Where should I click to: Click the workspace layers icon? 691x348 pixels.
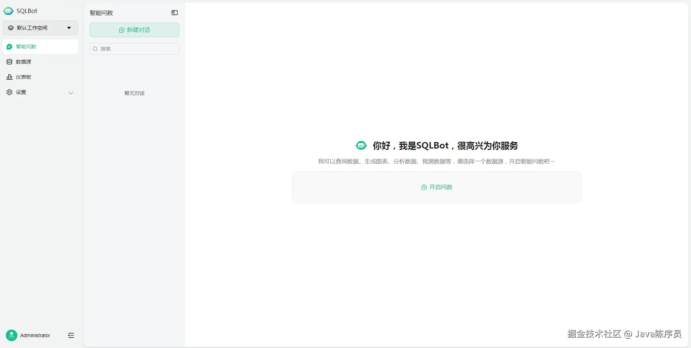[11, 28]
